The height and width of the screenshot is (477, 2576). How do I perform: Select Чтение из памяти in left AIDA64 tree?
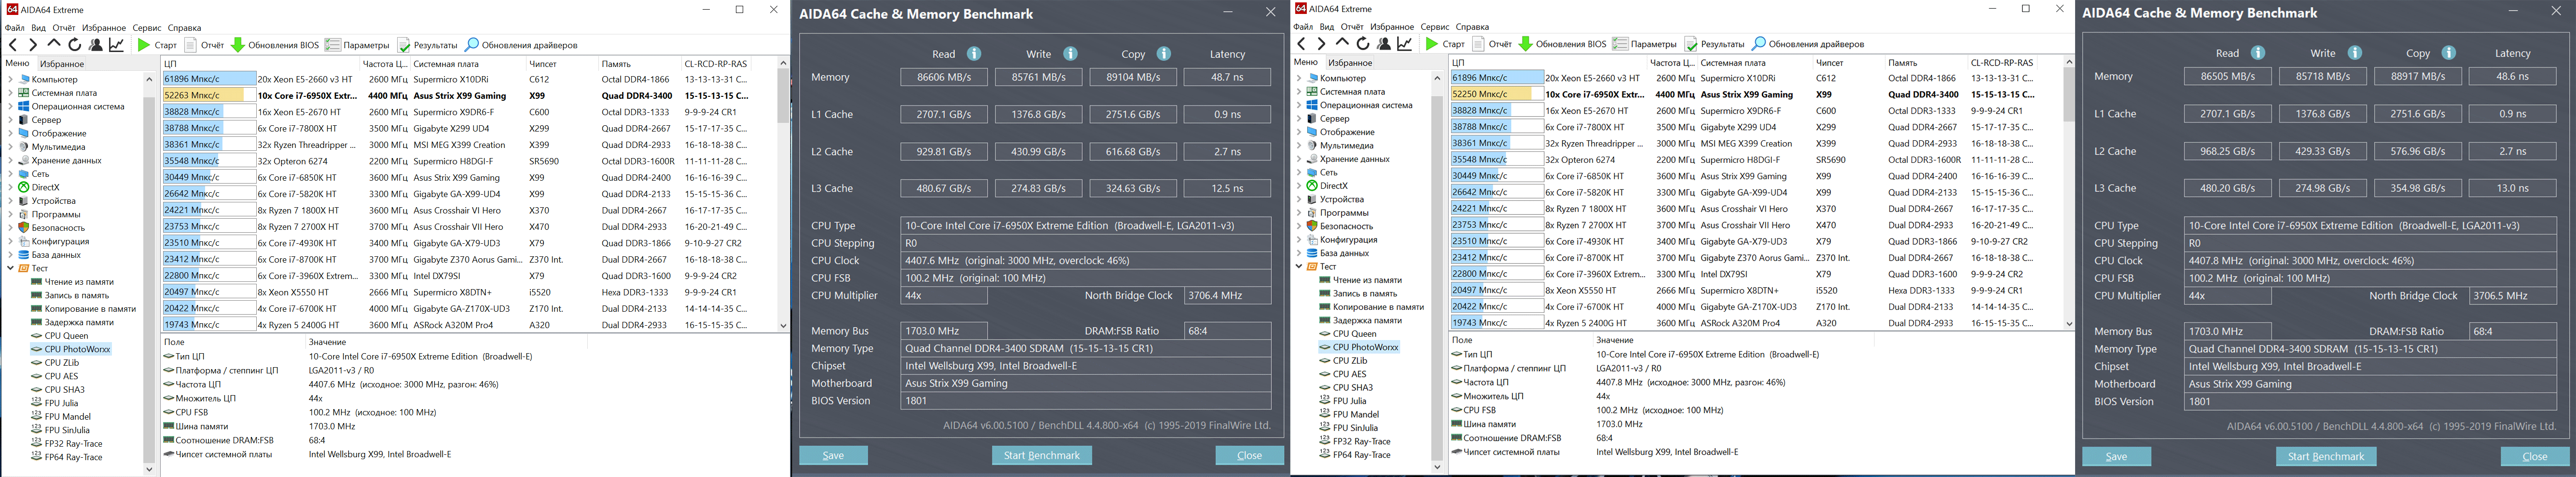79,282
